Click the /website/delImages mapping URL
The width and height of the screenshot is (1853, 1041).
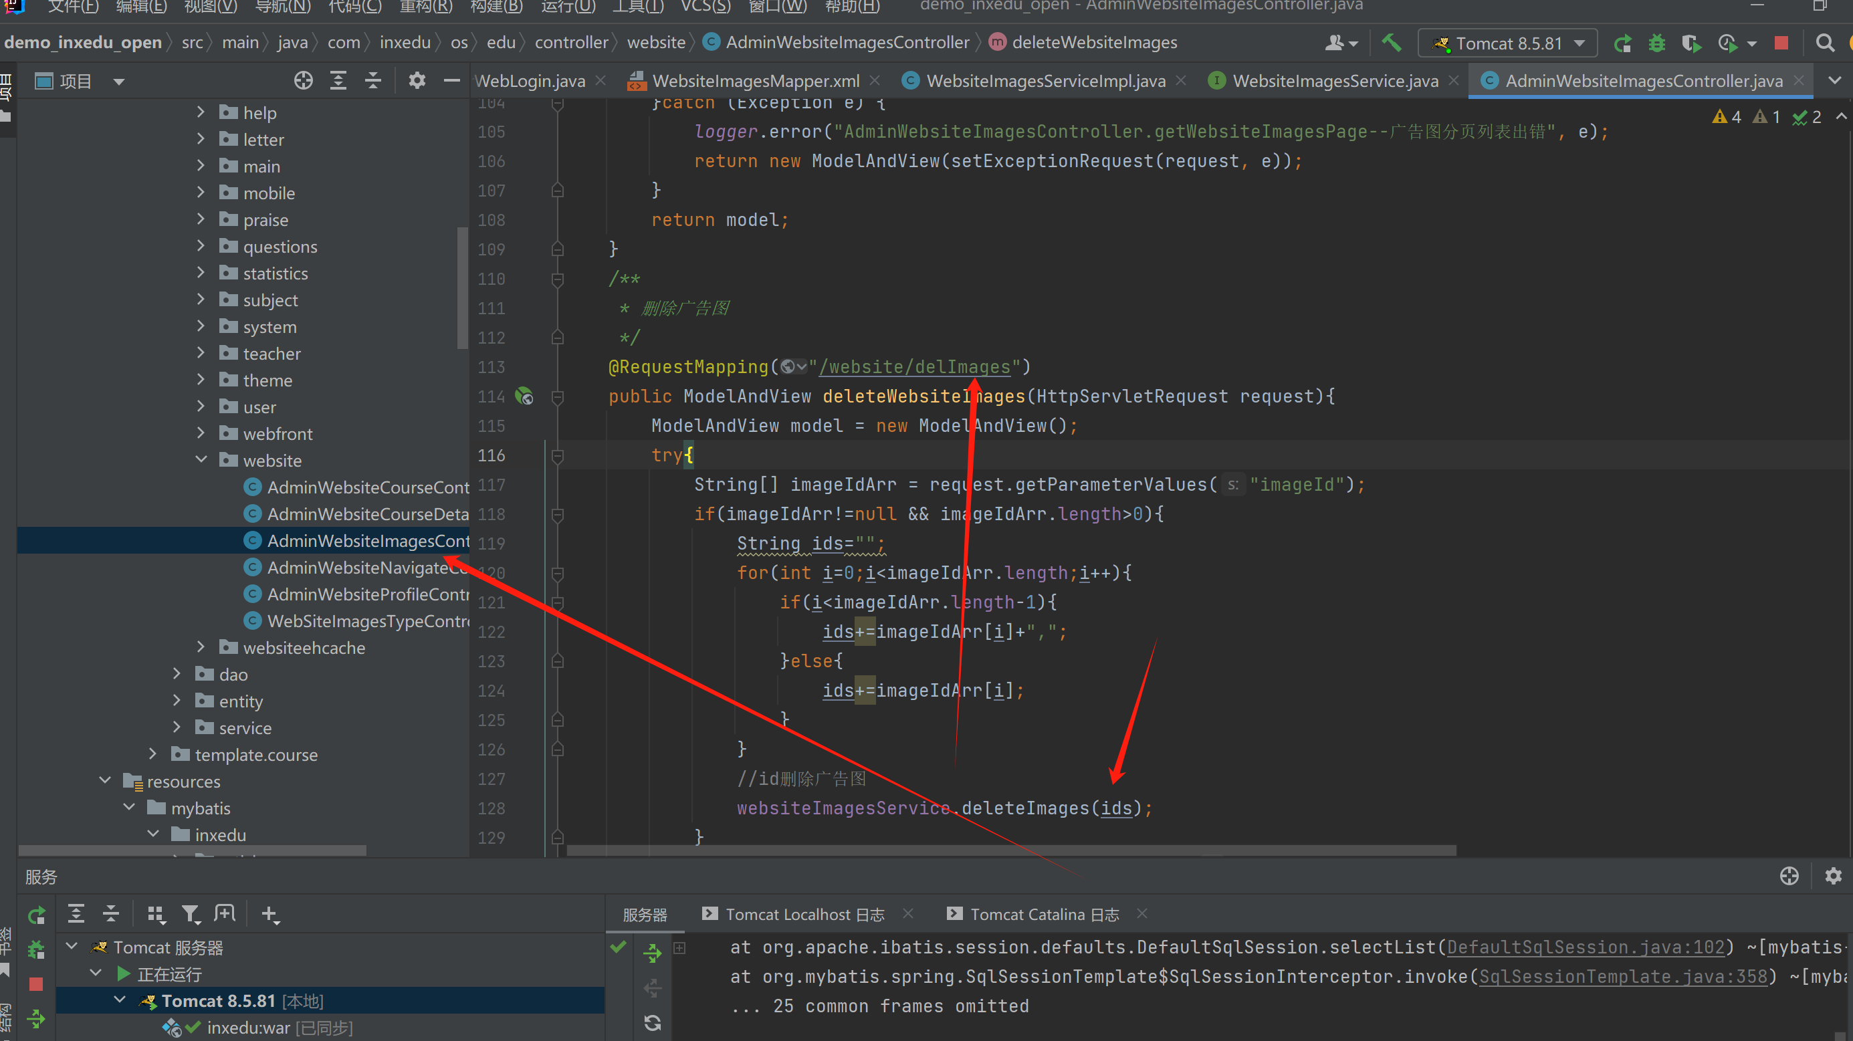point(914,366)
